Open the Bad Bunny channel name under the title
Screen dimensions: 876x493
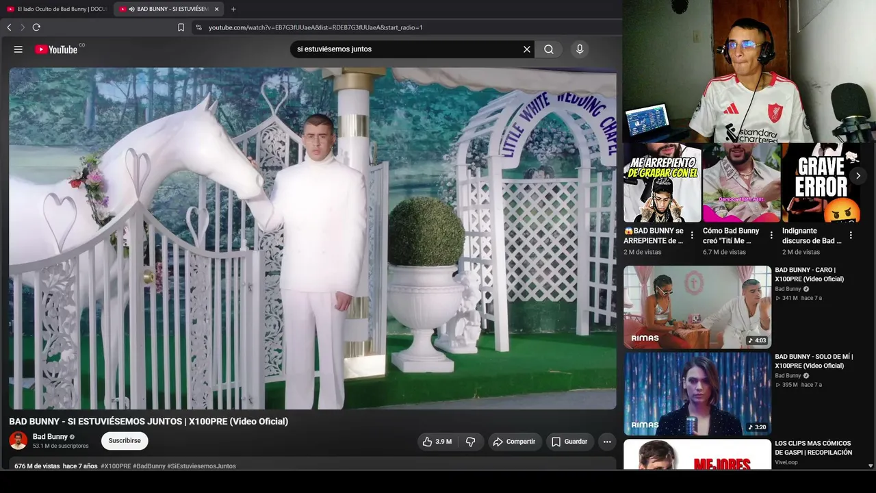coord(50,437)
